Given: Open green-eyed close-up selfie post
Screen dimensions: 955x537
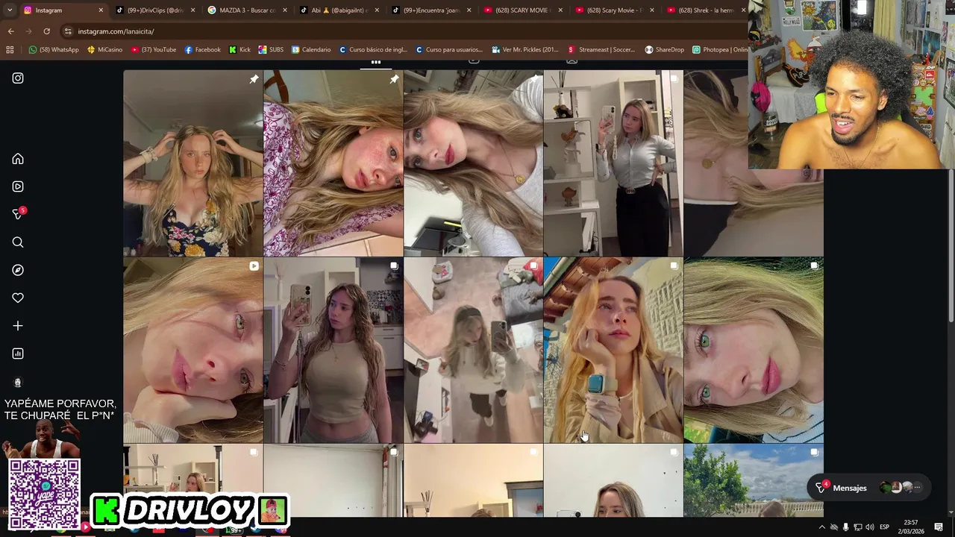Looking at the screenshot, I should (x=754, y=351).
